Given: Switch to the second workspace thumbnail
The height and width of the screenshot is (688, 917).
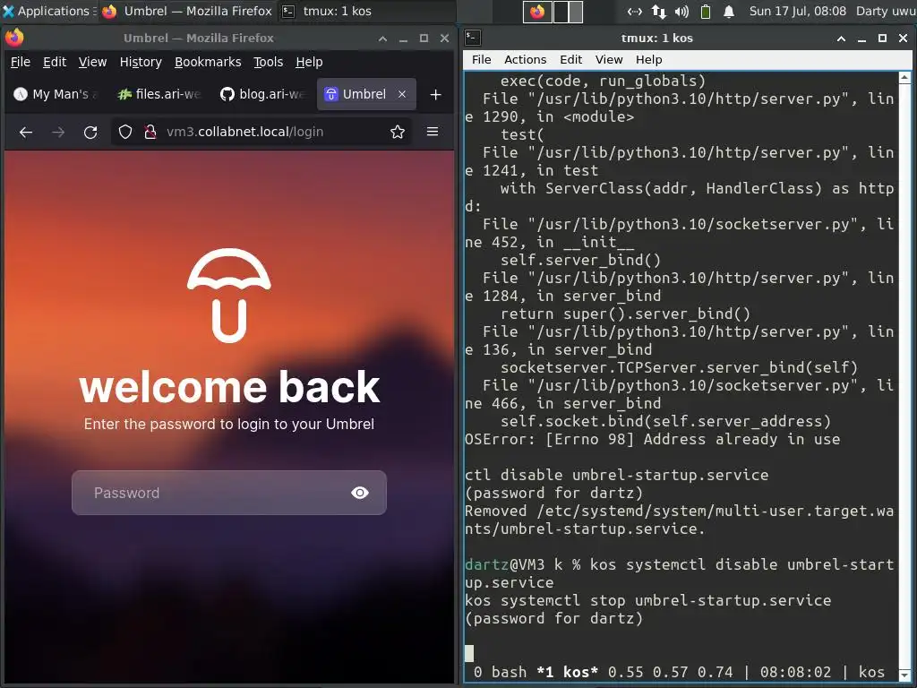Looking at the screenshot, I should click(x=568, y=12).
